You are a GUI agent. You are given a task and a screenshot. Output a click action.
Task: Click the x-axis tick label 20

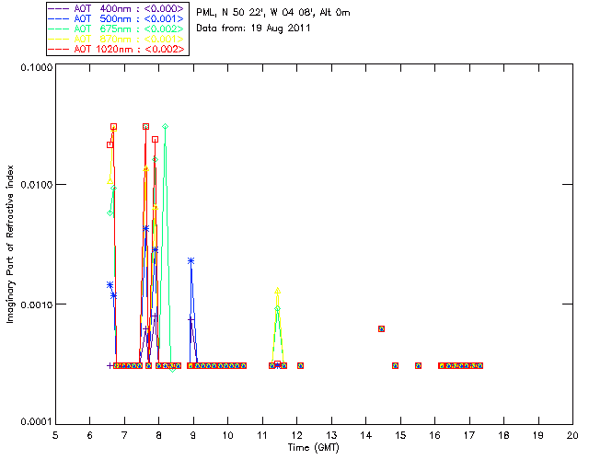pos(572,435)
